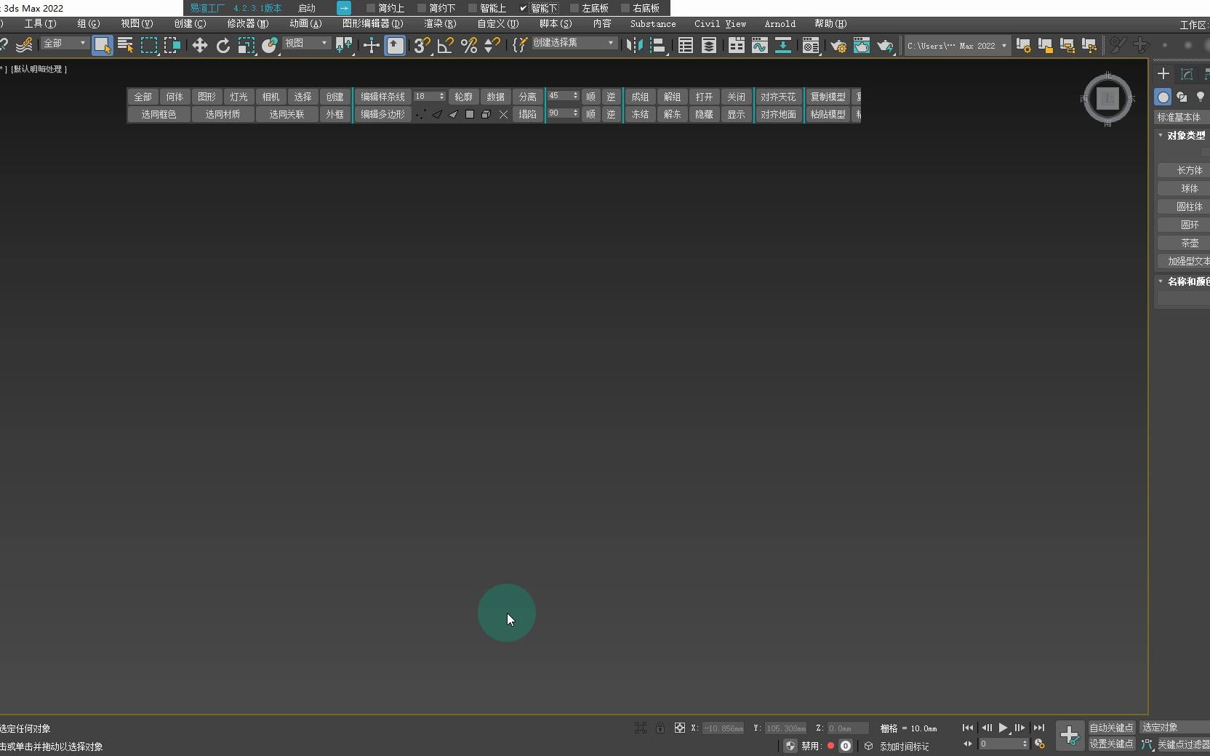The height and width of the screenshot is (756, 1210).
Task: Collapse the 名称和颜色 rollout
Action: coord(1182,281)
